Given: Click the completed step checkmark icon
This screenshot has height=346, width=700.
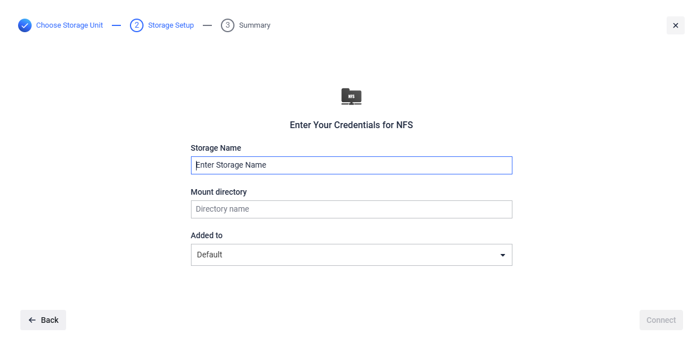Looking at the screenshot, I should click(25, 25).
